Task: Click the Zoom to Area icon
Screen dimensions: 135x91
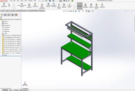Action: click(x=66, y=11)
